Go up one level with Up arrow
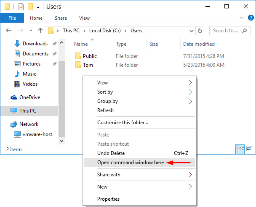This screenshot has width=256, height=207. [40, 31]
